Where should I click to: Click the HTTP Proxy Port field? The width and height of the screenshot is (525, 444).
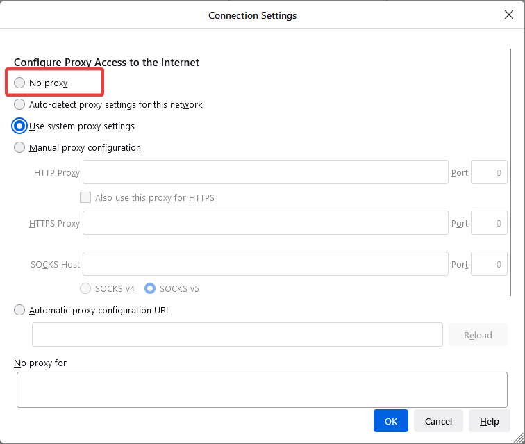(489, 172)
